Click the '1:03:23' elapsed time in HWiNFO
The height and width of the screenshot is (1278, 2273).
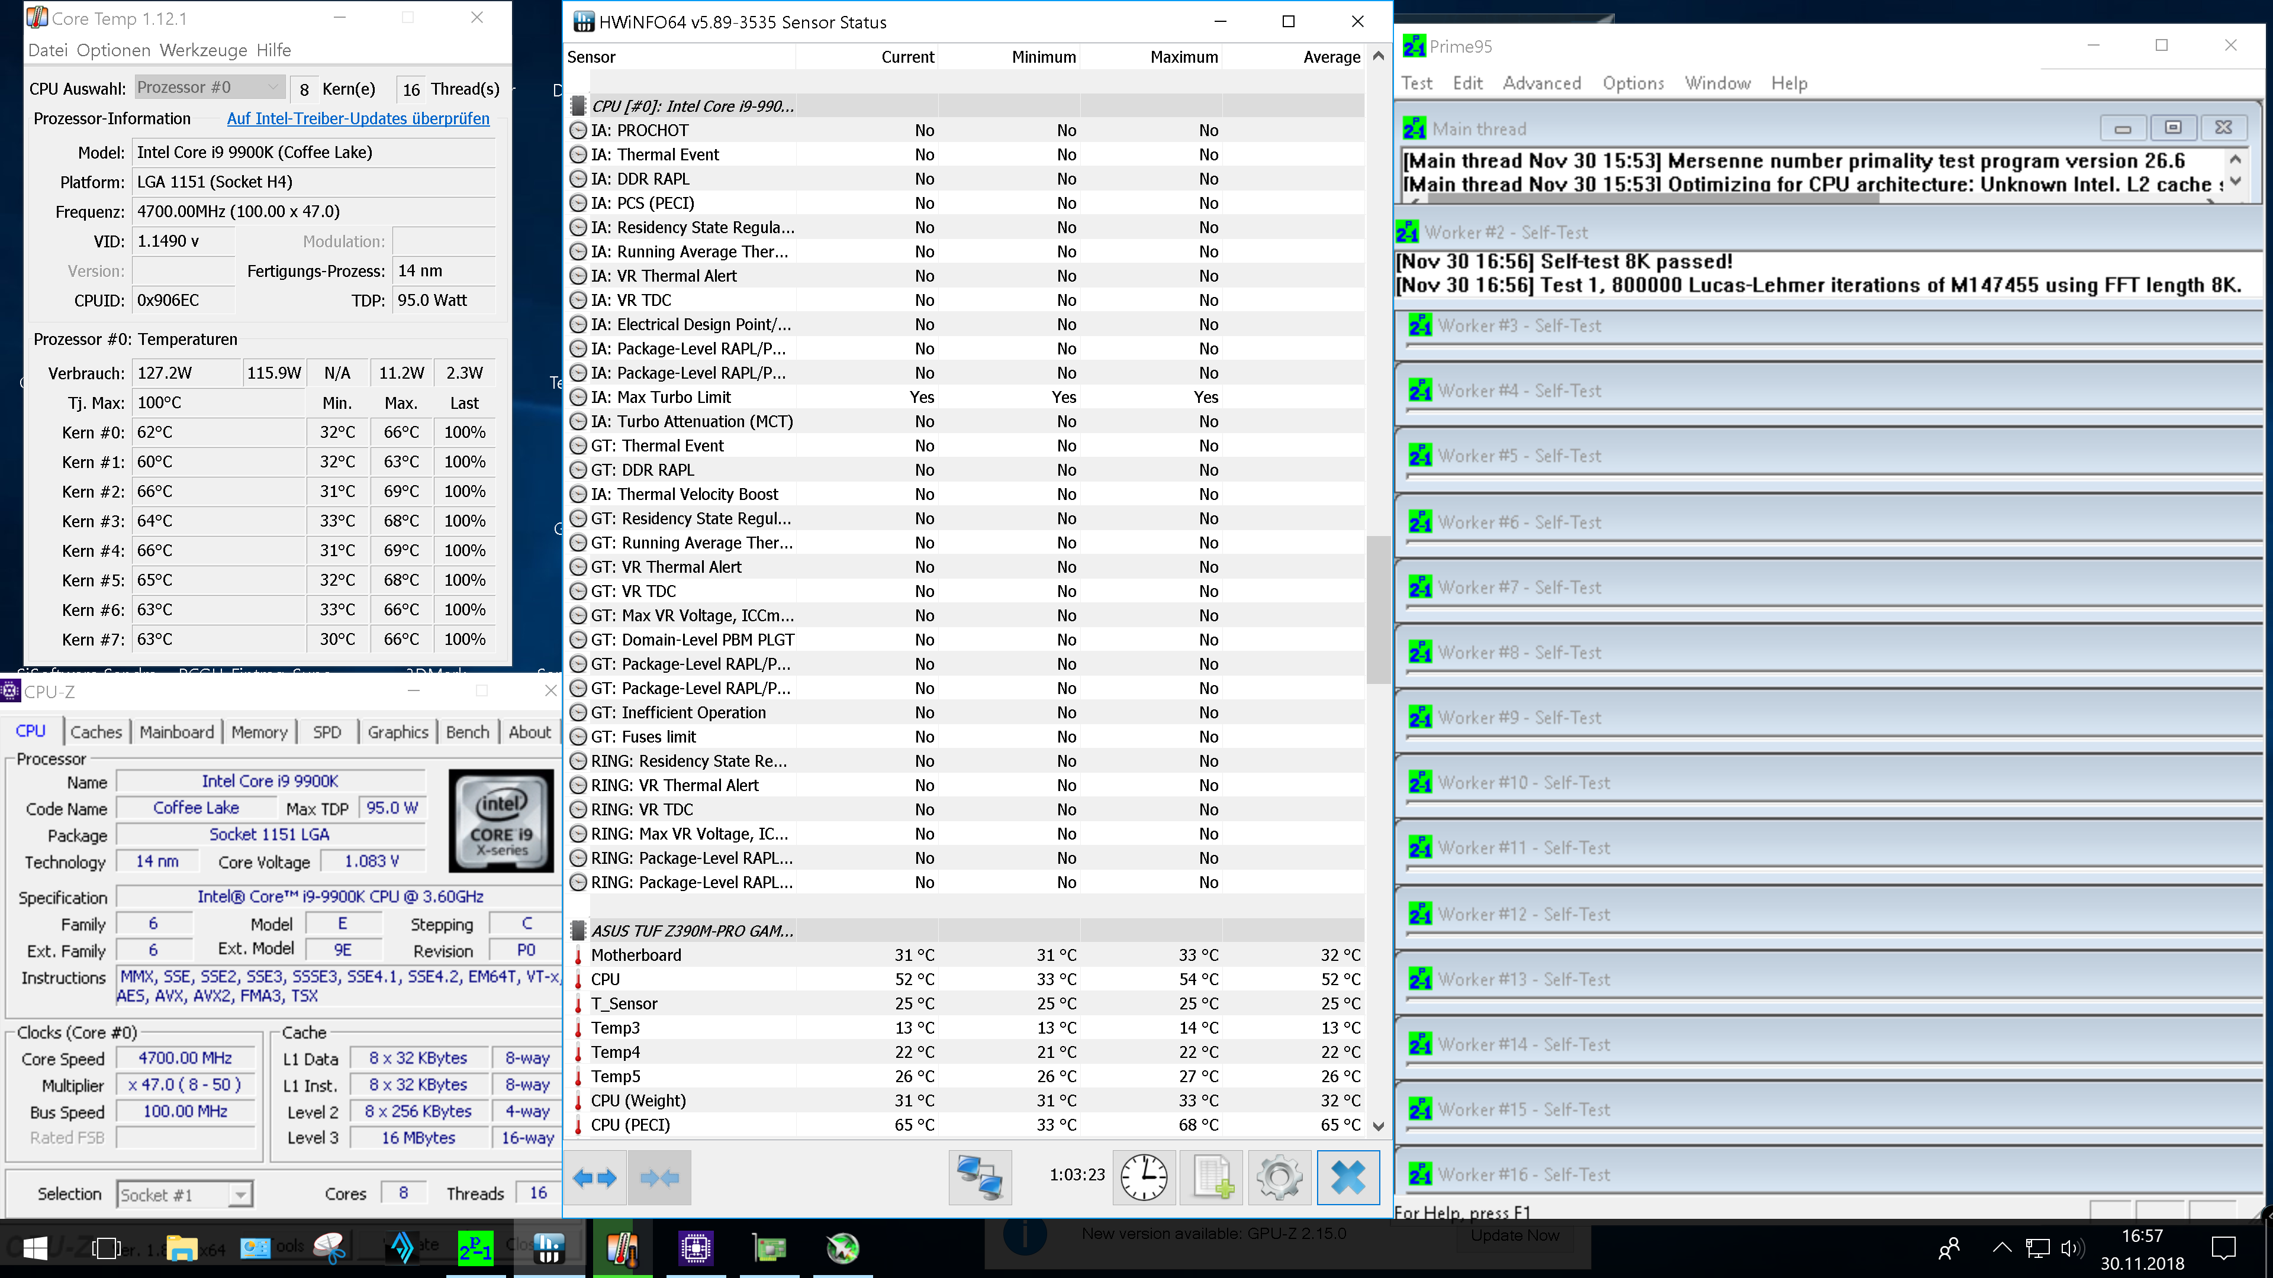coord(1077,1175)
